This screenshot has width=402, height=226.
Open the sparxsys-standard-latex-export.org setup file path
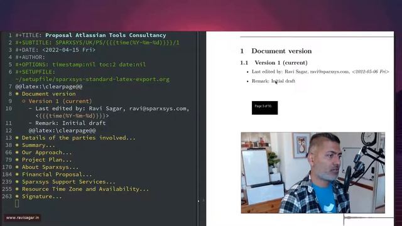click(92, 79)
